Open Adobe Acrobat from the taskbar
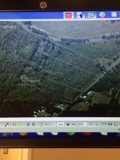The height and width of the screenshot is (160, 120). click(69, 15)
